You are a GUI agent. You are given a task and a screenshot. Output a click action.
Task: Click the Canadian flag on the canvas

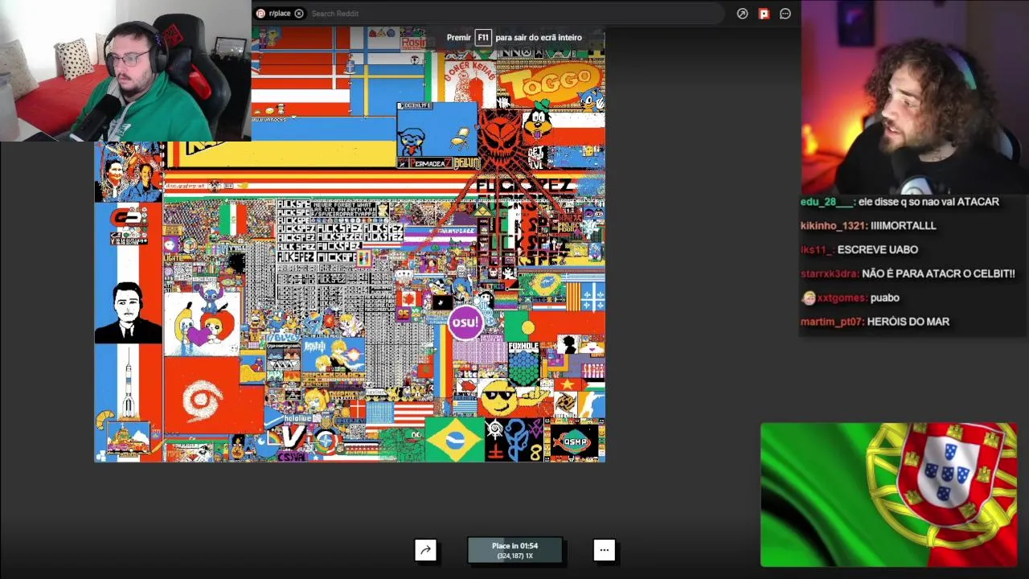pyautogui.click(x=408, y=299)
